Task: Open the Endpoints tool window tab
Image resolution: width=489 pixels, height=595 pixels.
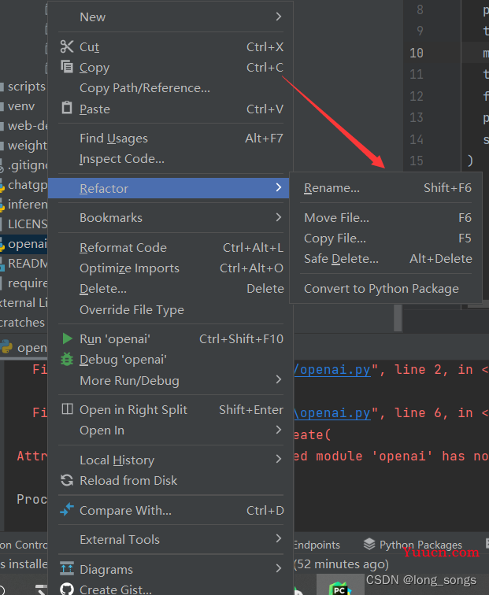Action: (x=317, y=545)
